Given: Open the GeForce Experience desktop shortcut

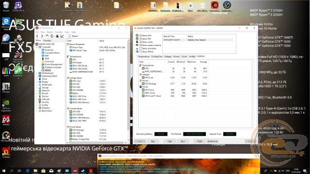Looking at the screenshot, I should click(x=6, y=106).
